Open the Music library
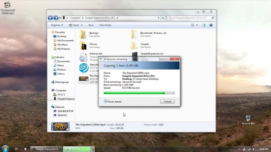The height and width of the screenshot is (152, 271). [x=61, y=65]
